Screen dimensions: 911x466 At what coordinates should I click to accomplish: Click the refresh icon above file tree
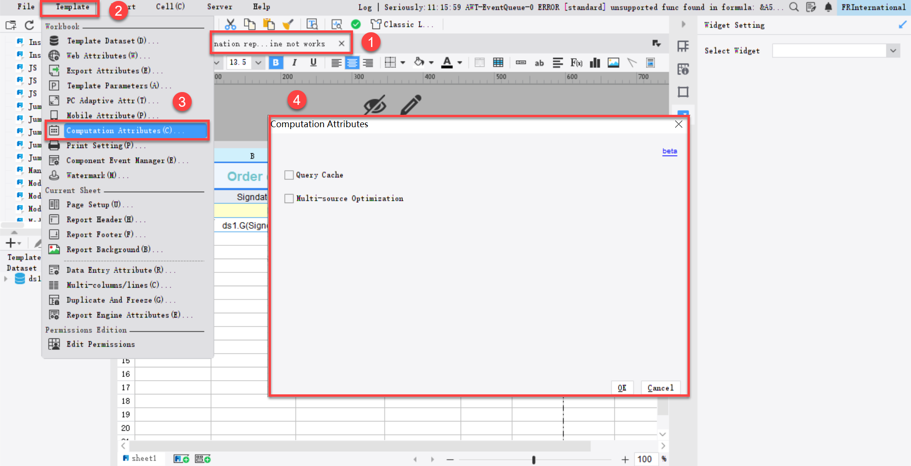point(29,25)
